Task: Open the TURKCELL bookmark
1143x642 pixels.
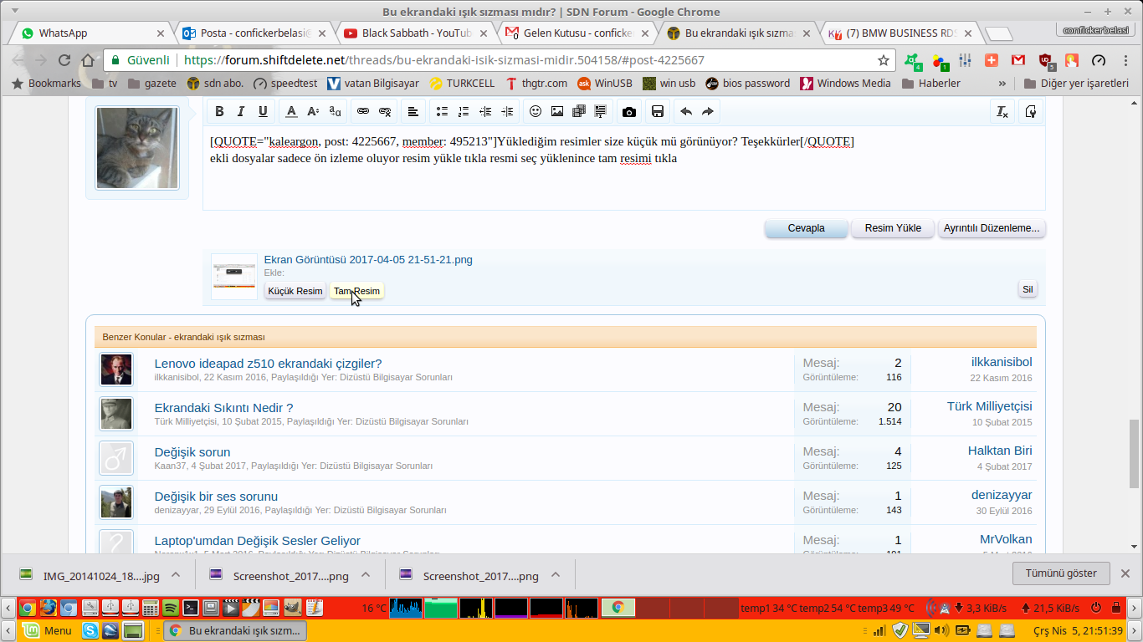Action: [462, 83]
